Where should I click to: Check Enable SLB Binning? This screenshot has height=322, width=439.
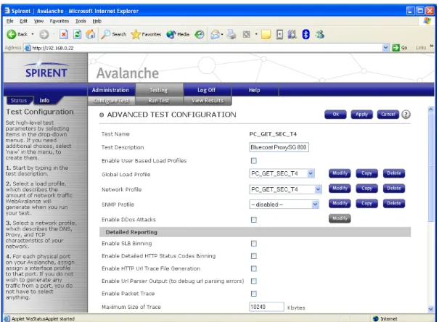tap(254, 244)
